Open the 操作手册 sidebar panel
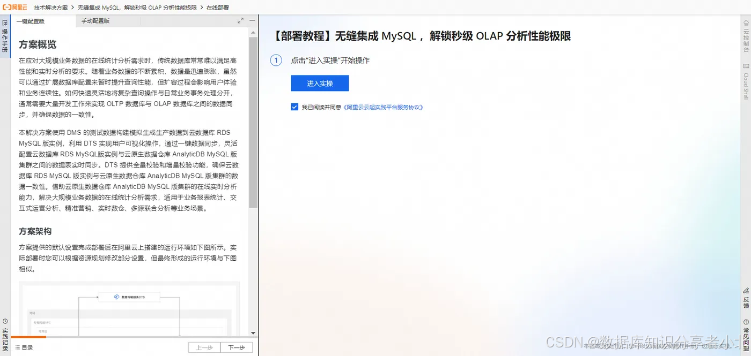 click(x=5, y=36)
